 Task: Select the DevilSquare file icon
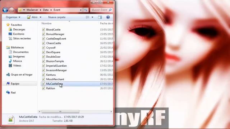[43, 52]
